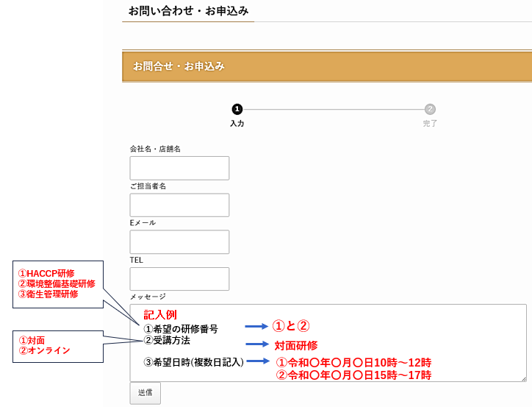Click the step 1 circle indicator
This screenshot has height=407, width=532.
(237, 109)
